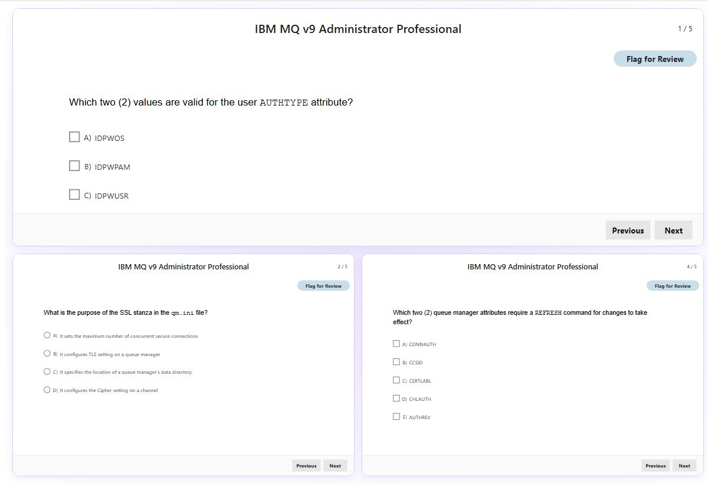Image resolution: width=708 pixels, height=484 pixels.
Task: Click the exam title in the question 1 card
Action: coord(358,29)
